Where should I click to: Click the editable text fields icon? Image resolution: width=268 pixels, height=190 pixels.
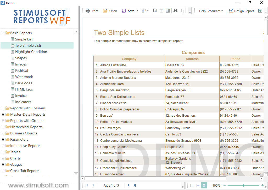(182, 11)
